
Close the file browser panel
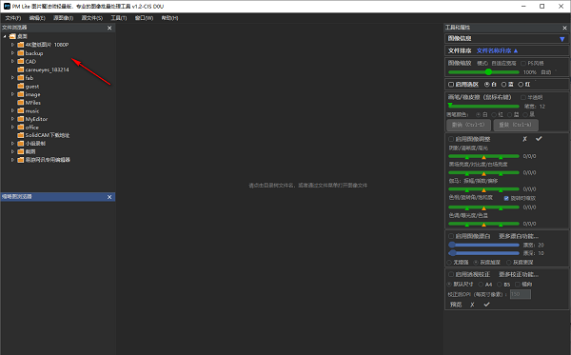pos(109,28)
